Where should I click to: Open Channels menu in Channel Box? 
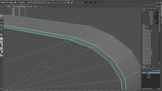tap(144, 8)
